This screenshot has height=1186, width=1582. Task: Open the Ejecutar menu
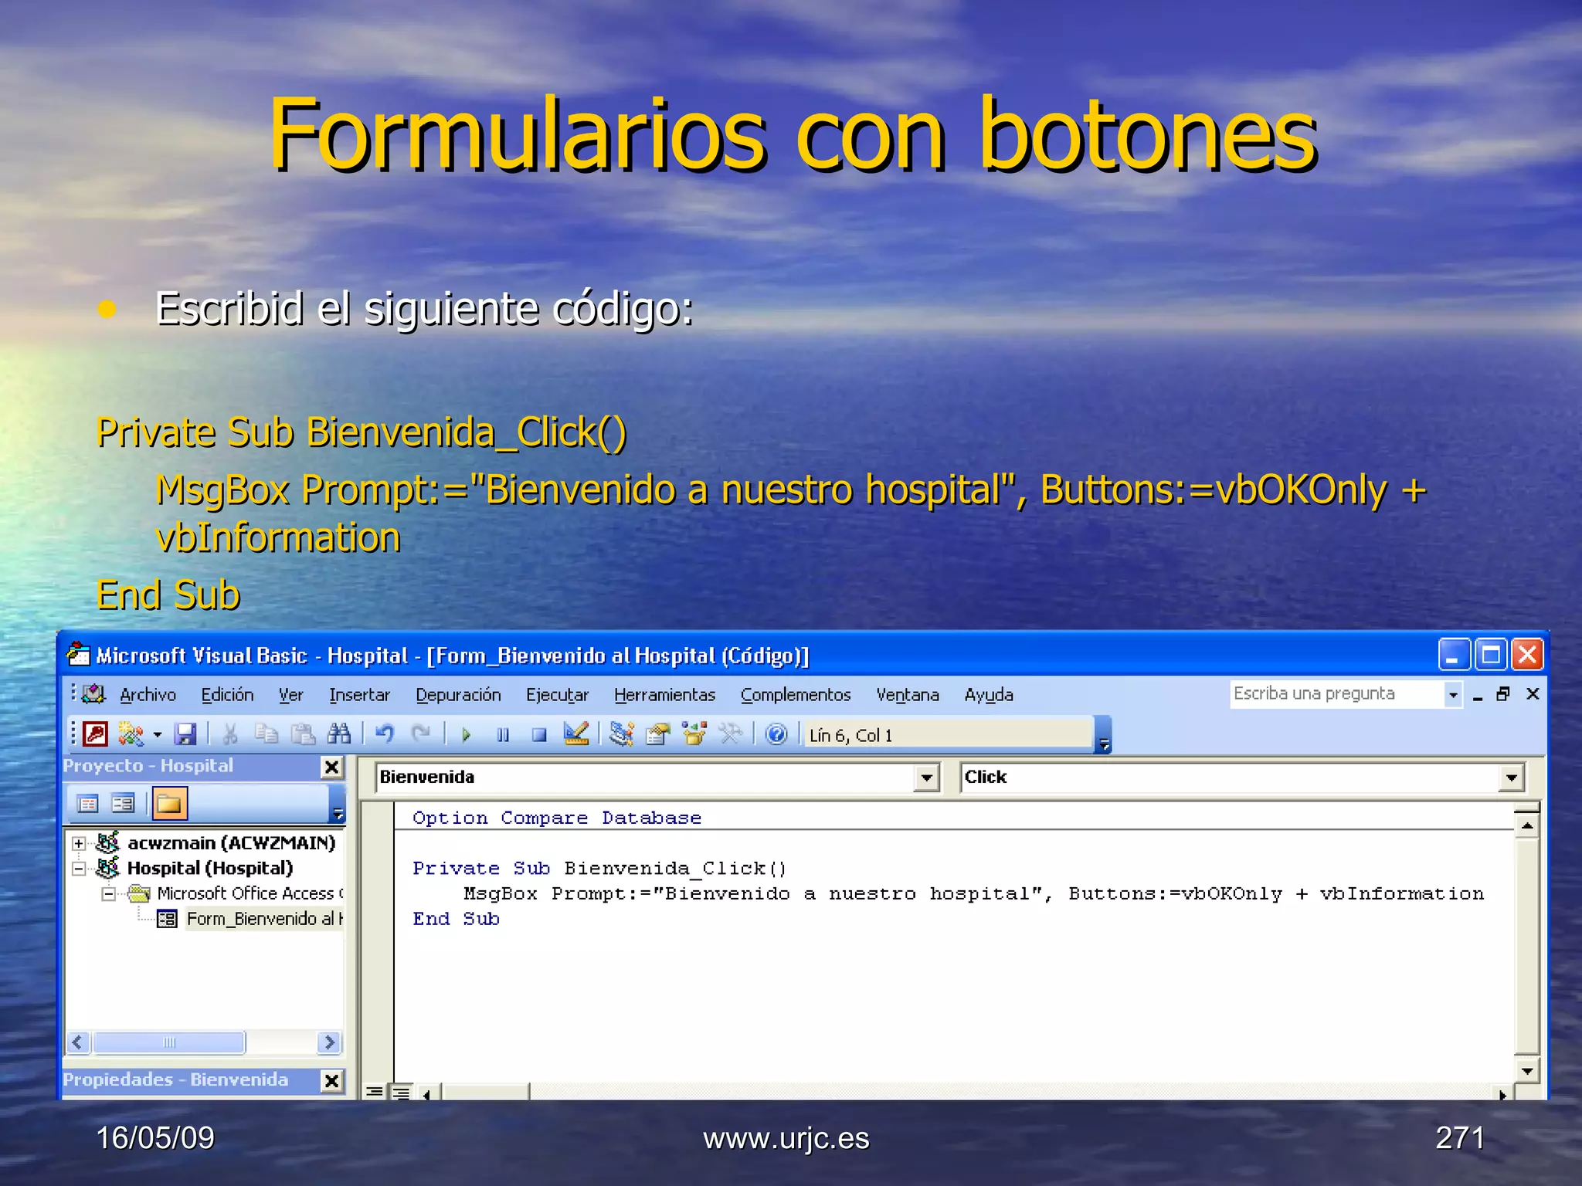point(557,695)
